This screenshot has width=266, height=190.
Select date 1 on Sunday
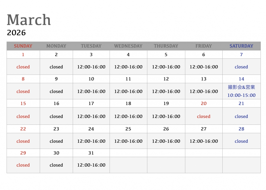pyautogui.click(x=23, y=55)
